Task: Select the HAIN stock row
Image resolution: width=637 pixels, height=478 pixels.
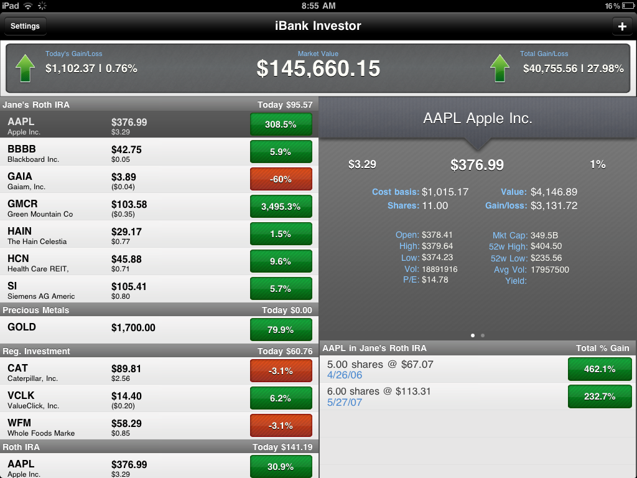Action: [124, 234]
